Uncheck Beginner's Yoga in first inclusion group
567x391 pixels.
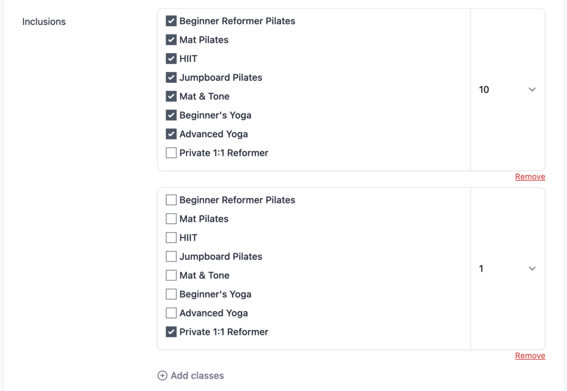171,115
